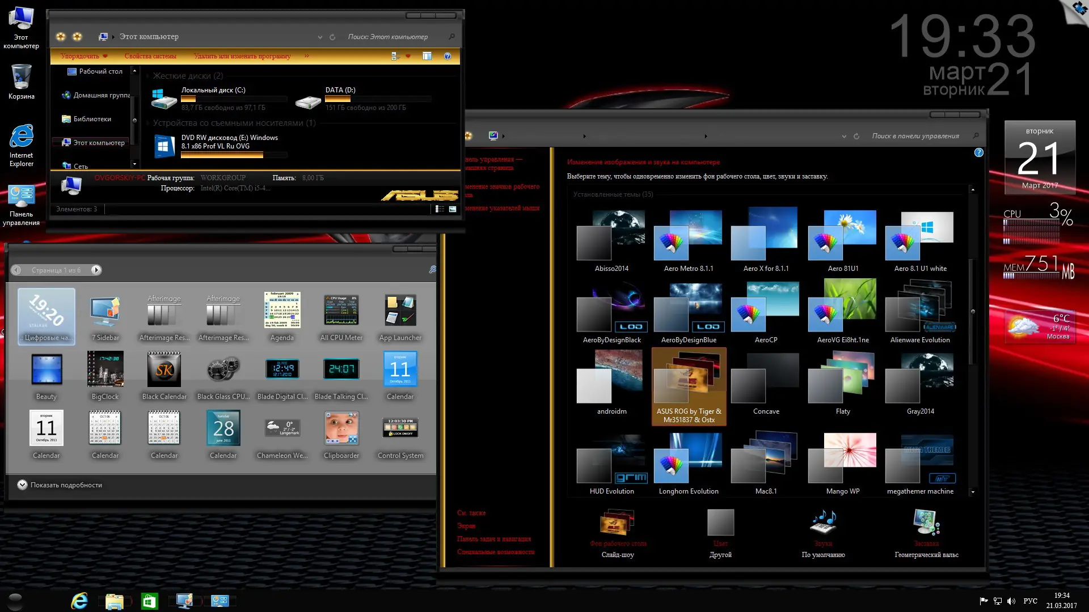This screenshot has height=612, width=1089.
Task: Click the preview pane layout icon
Action: click(x=427, y=56)
